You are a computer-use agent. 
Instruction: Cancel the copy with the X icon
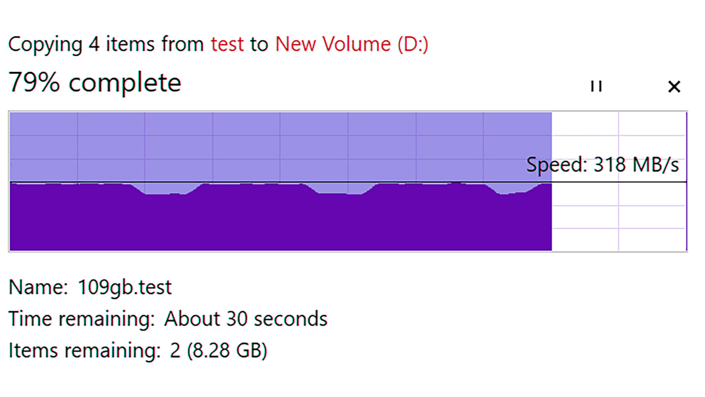click(x=674, y=87)
